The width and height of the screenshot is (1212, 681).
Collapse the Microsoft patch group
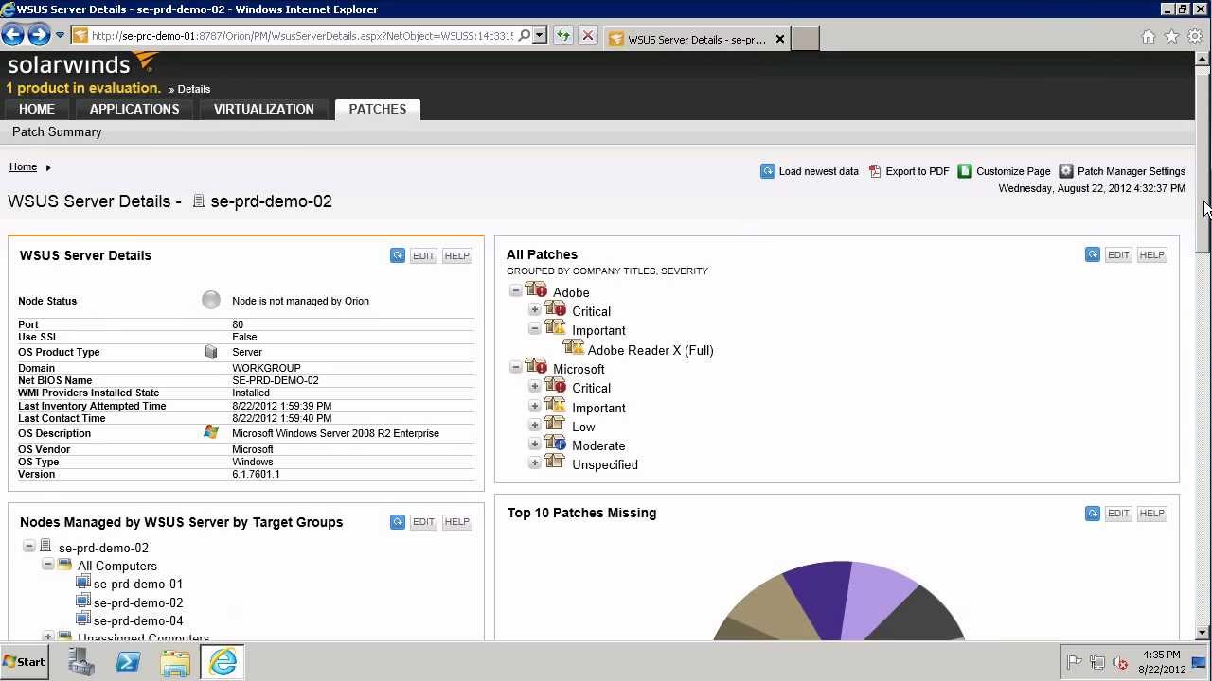coord(516,368)
